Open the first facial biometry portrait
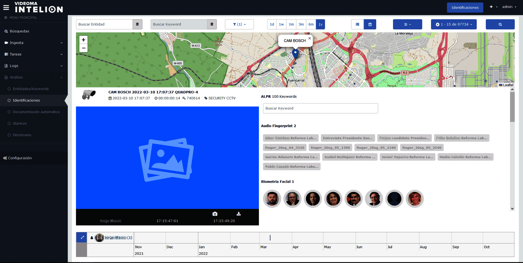 pyautogui.click(x=272, y=199)
